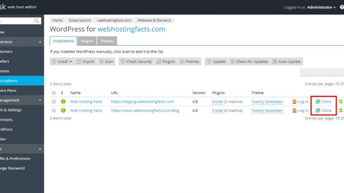Switch to the Installations tab
The height and width of the screenshot is (193, 344).
click(x=63, y=41)
